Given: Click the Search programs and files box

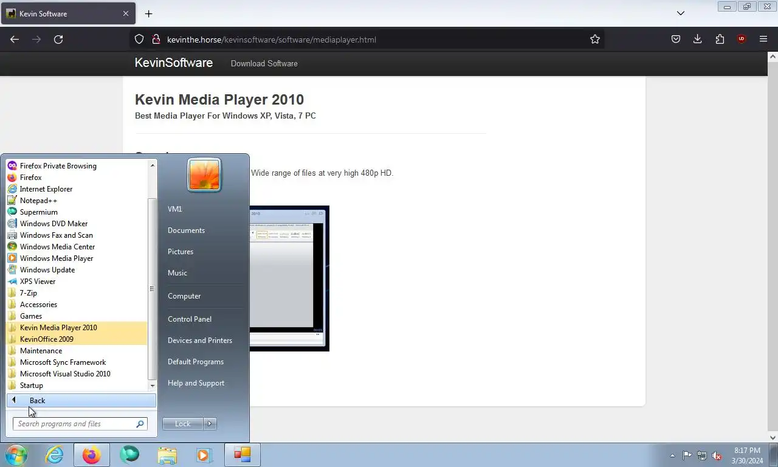Looking at the screenshot, I should coord(80,424).
